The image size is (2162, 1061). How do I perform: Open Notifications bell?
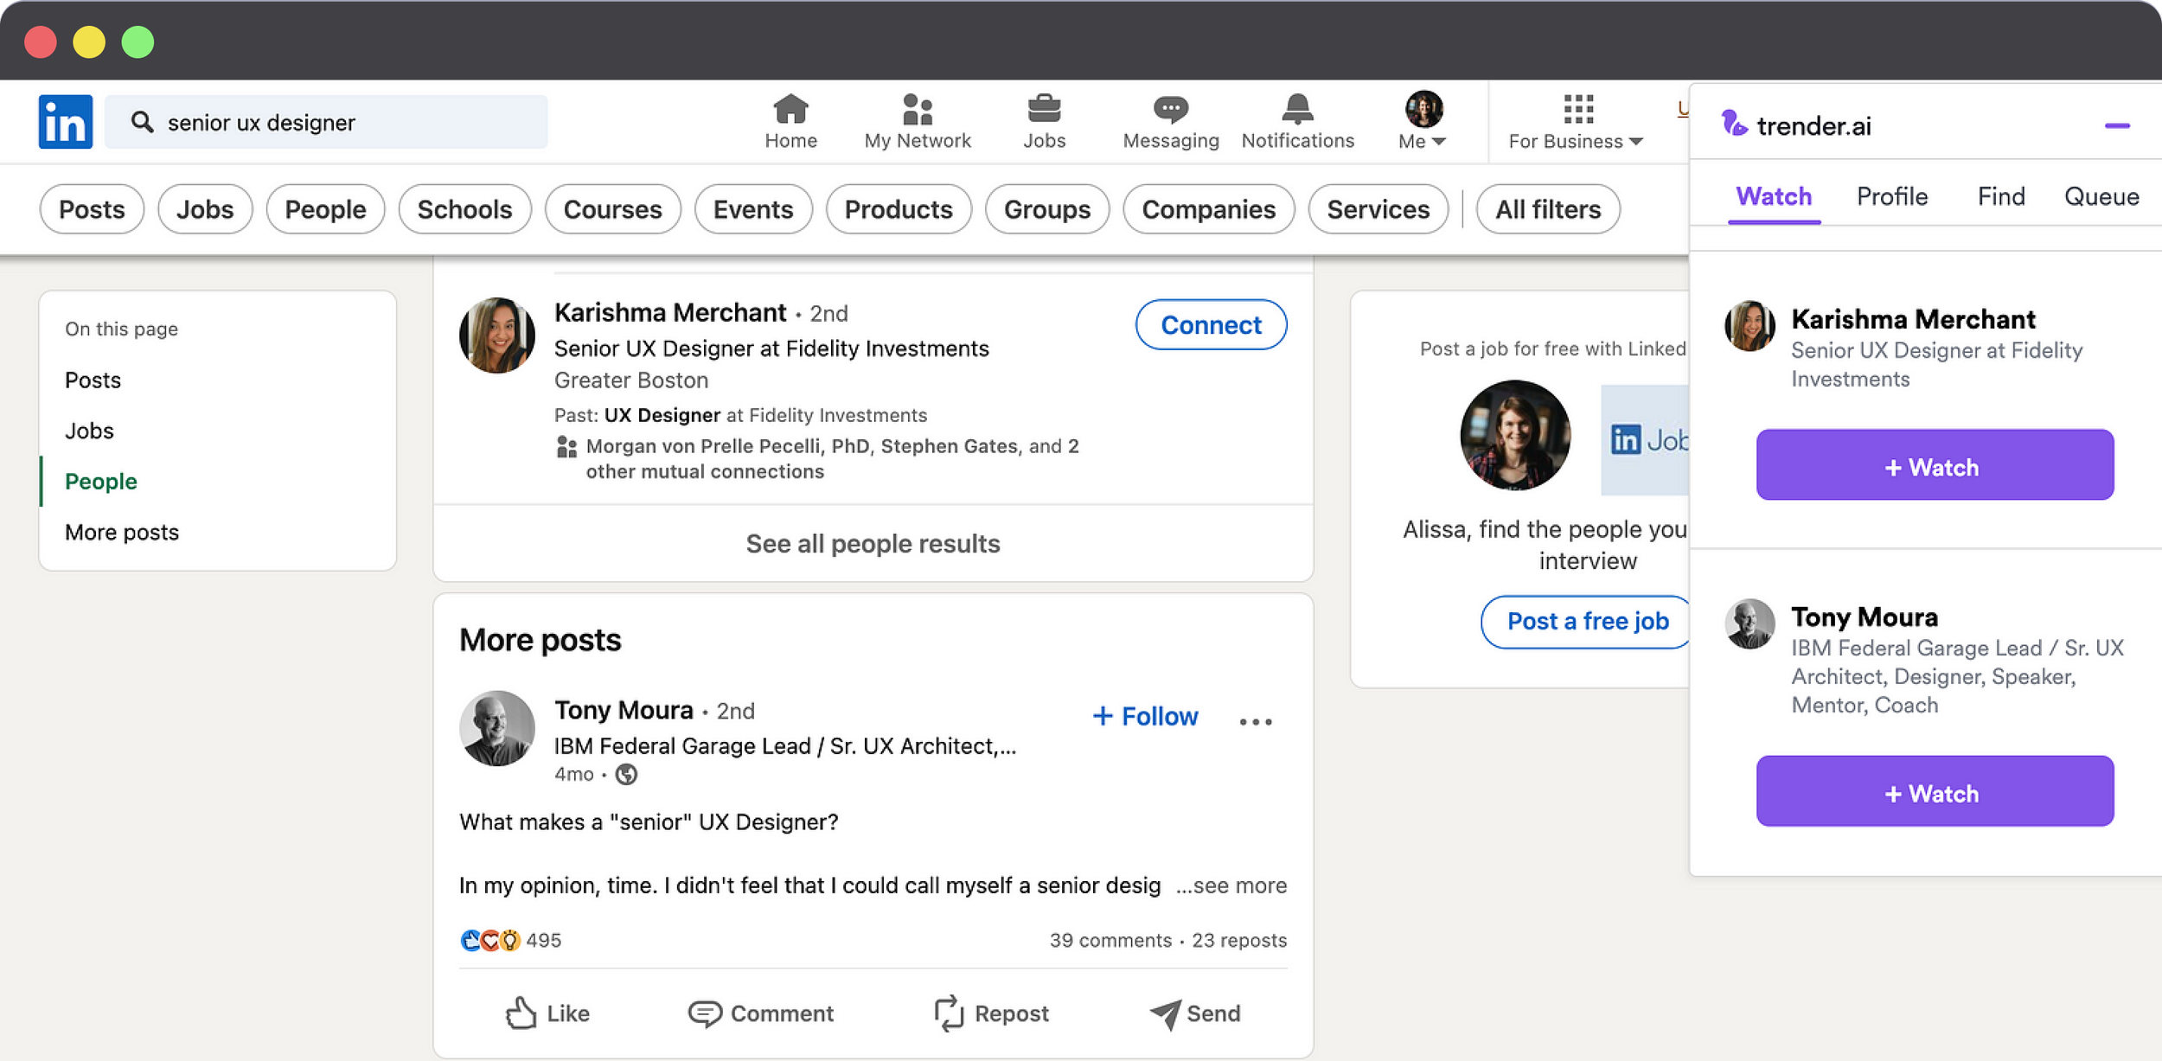pos(1297,122)
